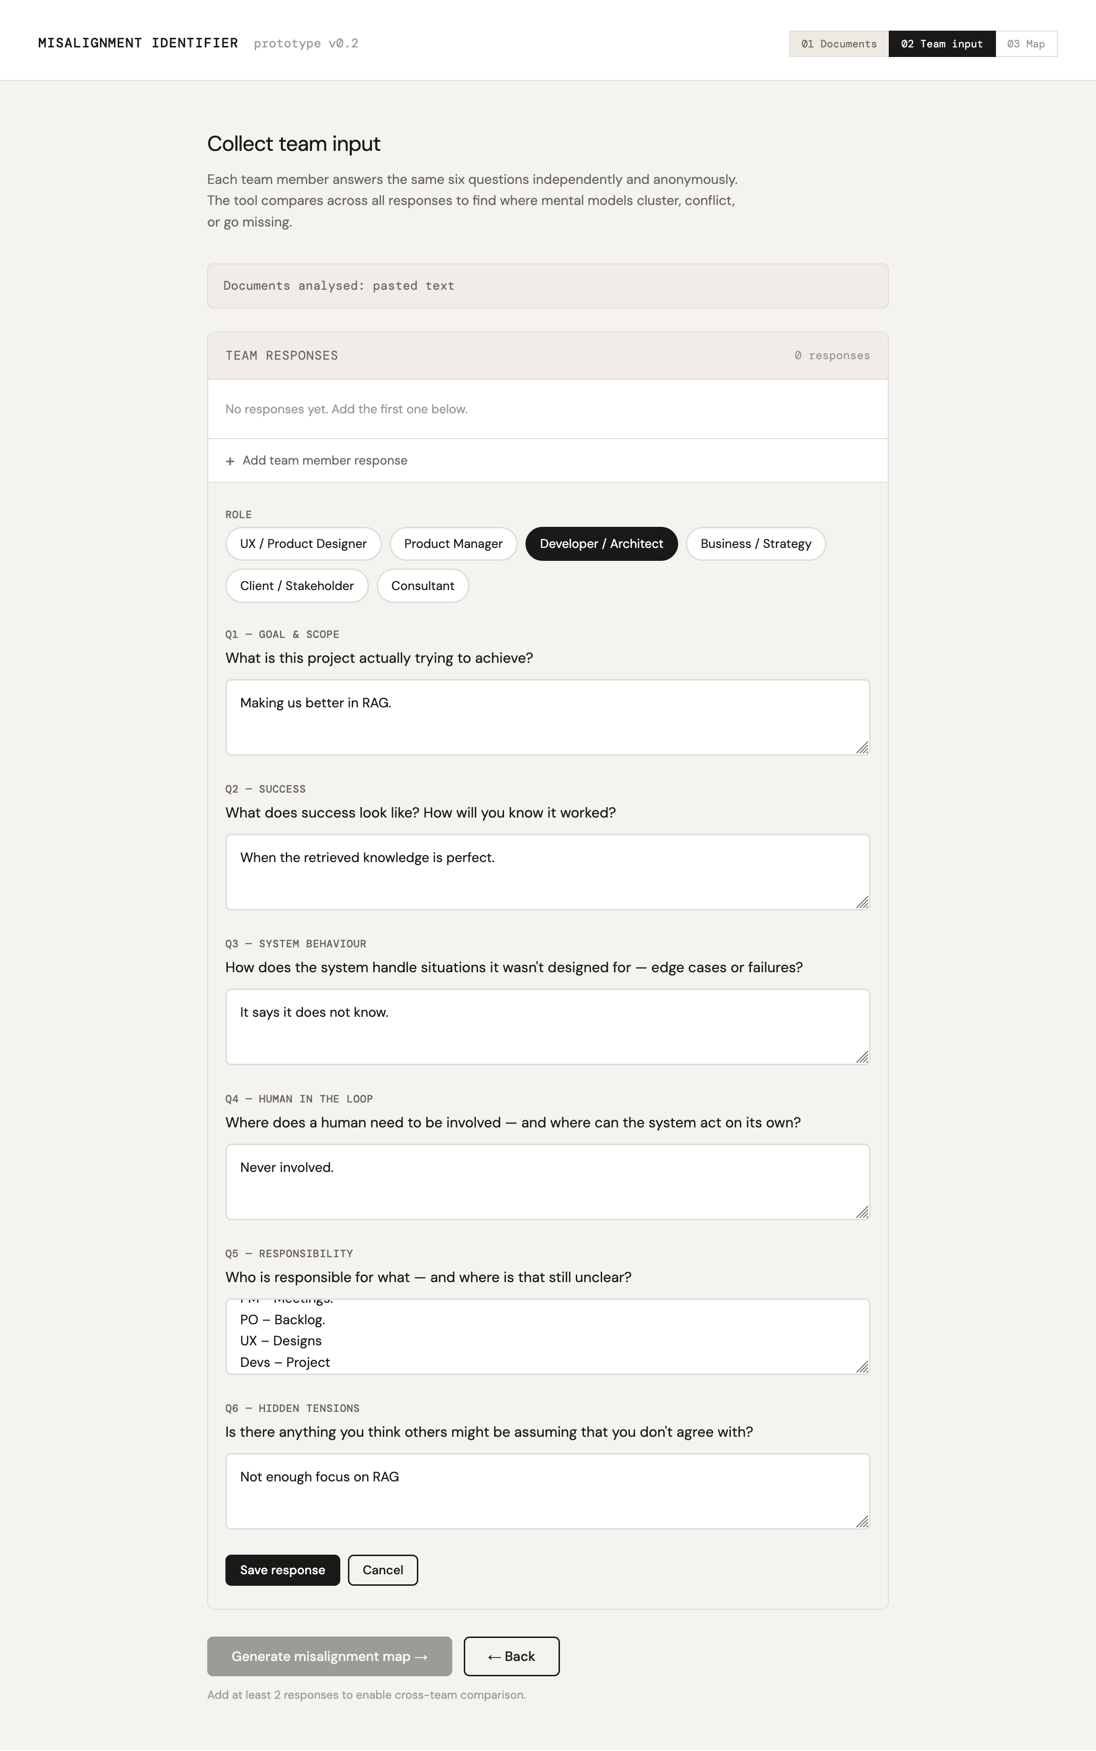The height and width of the screenshot is (1751, 1096).
Task: Open the 03 Map step tab
Action: (x=1026, y=44)
